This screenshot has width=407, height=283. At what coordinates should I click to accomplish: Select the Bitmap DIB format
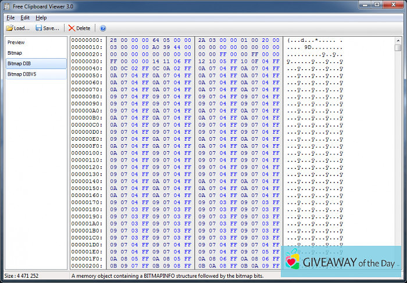[x=36, y=63]
